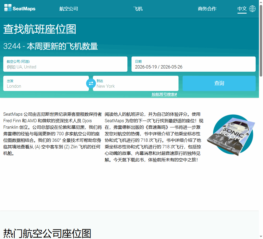Click the 3244 - 本周更新的飞机数量 text
263x239 pixels.
click(51, 46)
